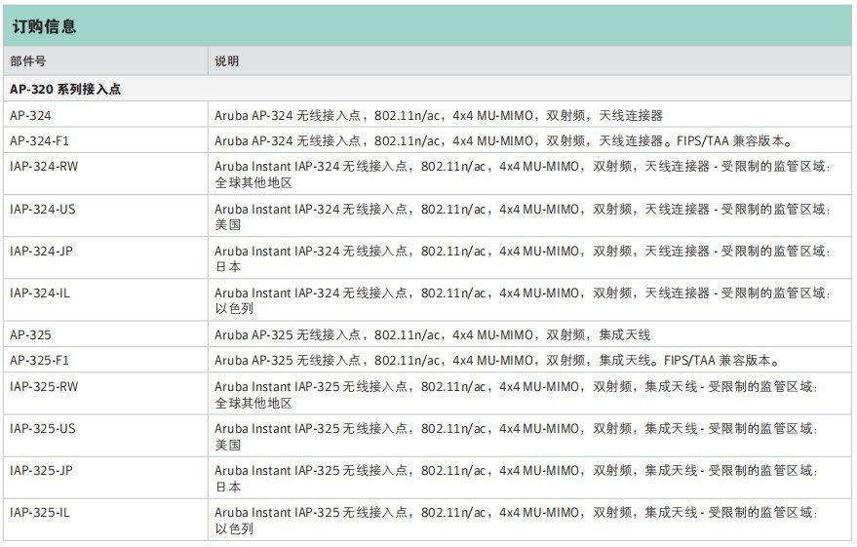Select part number IAP-324-IL
The height and width of the screenshot is (547, 857).
pos(40,293)
